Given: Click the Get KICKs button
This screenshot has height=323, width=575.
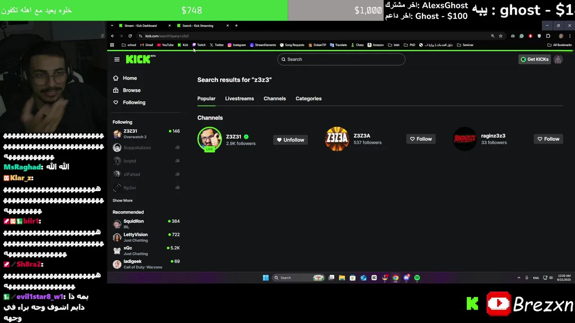Looking at the screenshot, I should [x=535, y=59].
